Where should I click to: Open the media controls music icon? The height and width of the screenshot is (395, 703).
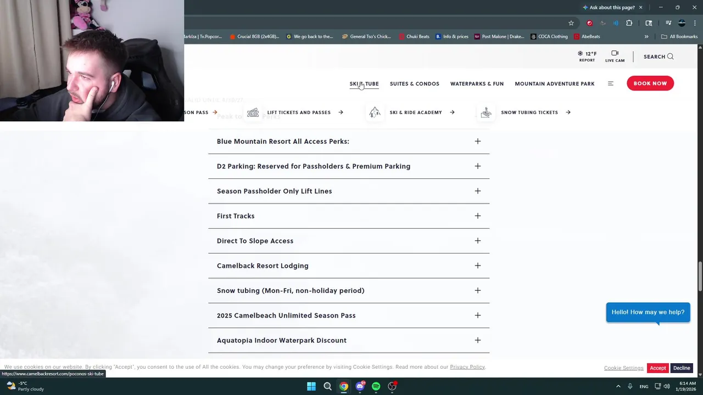(668, 23)
